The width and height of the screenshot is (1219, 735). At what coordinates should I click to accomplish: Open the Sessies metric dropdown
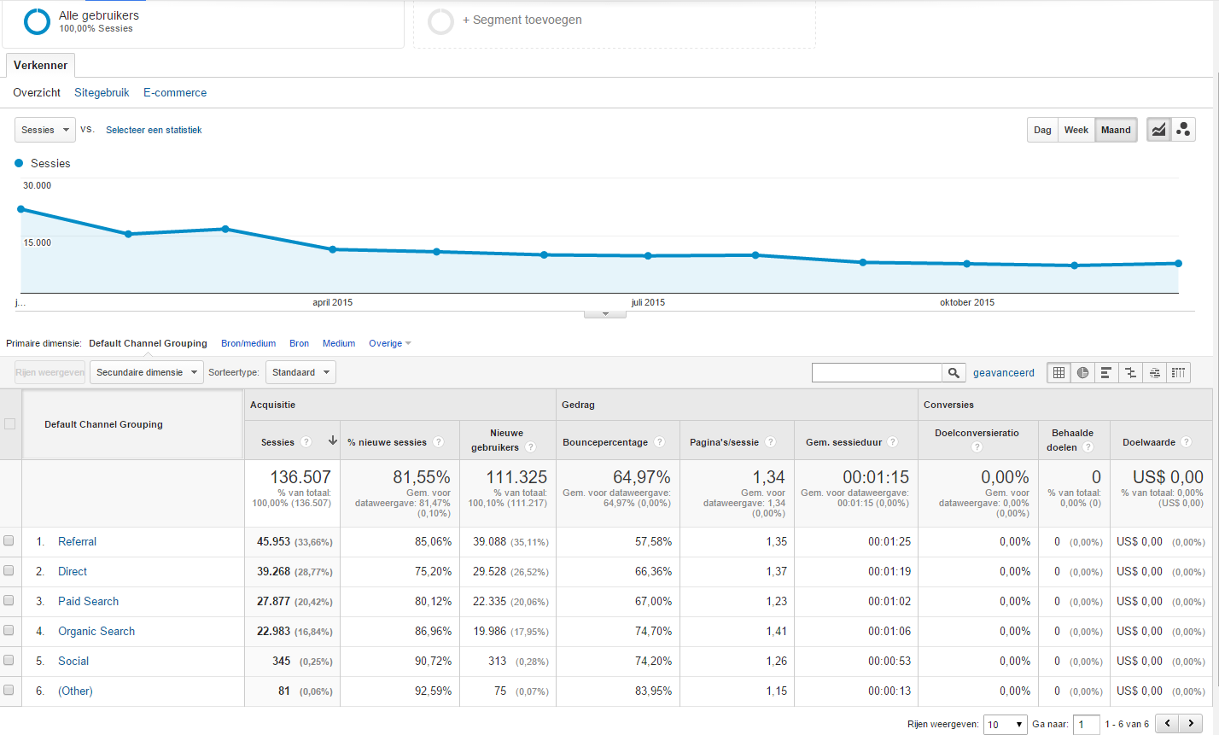tap(45, 130)
